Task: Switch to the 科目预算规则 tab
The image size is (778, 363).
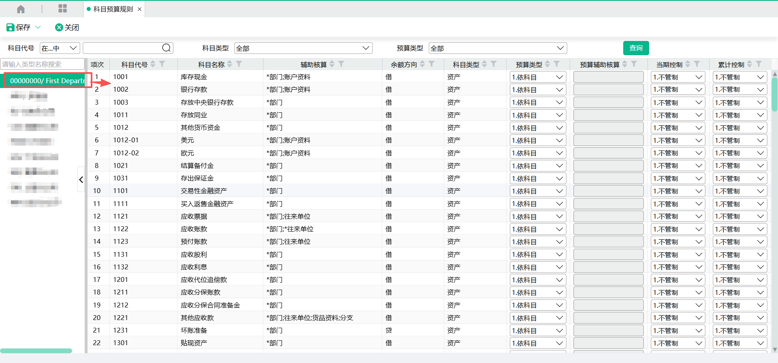Action: tap(113, 9)
